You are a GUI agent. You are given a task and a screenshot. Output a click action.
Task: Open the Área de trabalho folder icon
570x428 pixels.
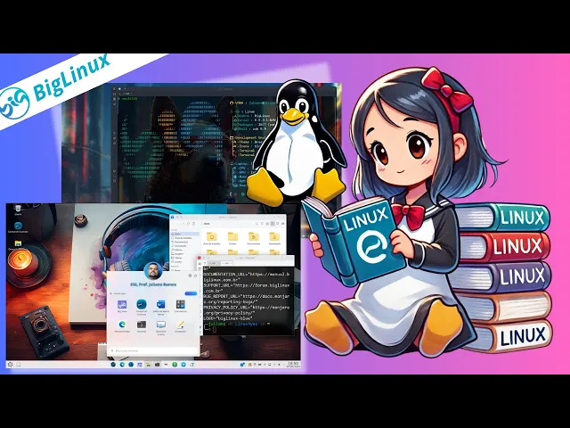pyautogui.click(x=212, y=238)
